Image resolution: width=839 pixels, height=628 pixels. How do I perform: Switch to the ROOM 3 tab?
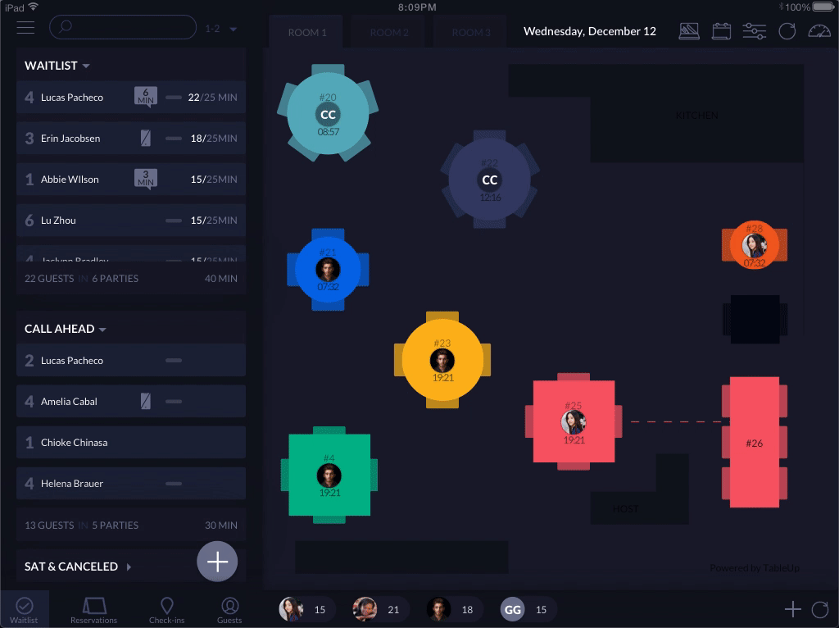point(471,32)
